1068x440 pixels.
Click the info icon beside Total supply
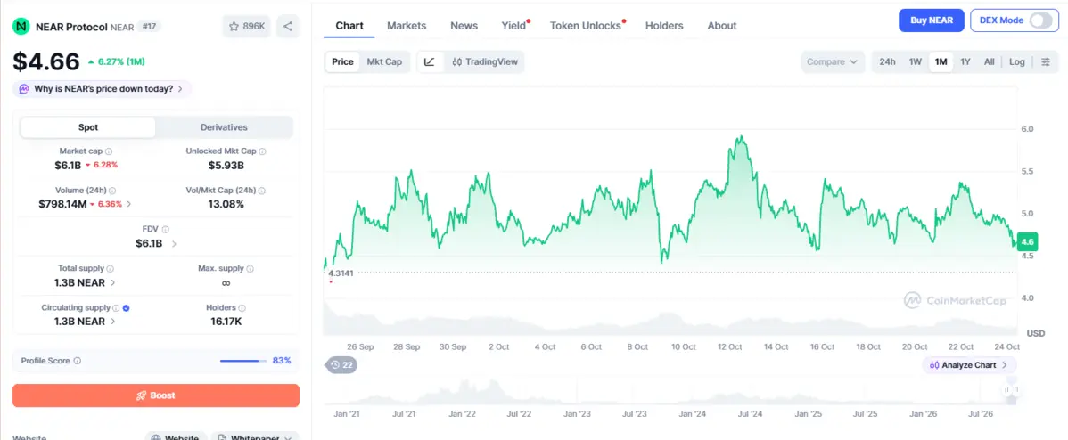(111, 269)
